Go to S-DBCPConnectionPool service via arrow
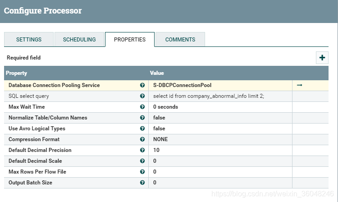338x202 pixels. [x=299, y=85]
